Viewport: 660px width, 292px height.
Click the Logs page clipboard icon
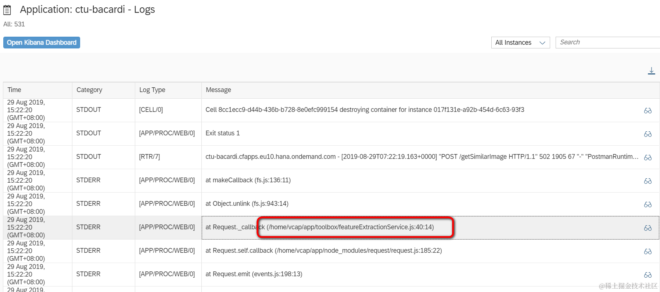click(7, 10)
